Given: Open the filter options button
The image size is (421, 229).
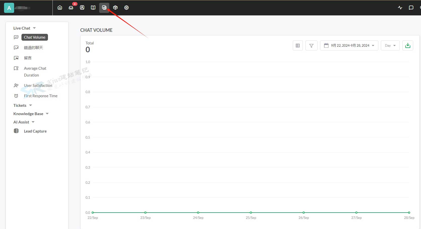Looking at the screenshot, I should click(311, 45).
